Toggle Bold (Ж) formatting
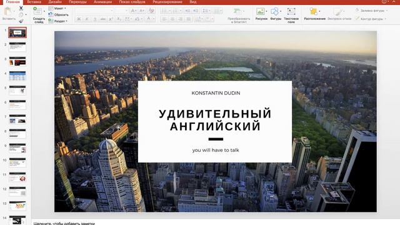 tap(79, 19)
